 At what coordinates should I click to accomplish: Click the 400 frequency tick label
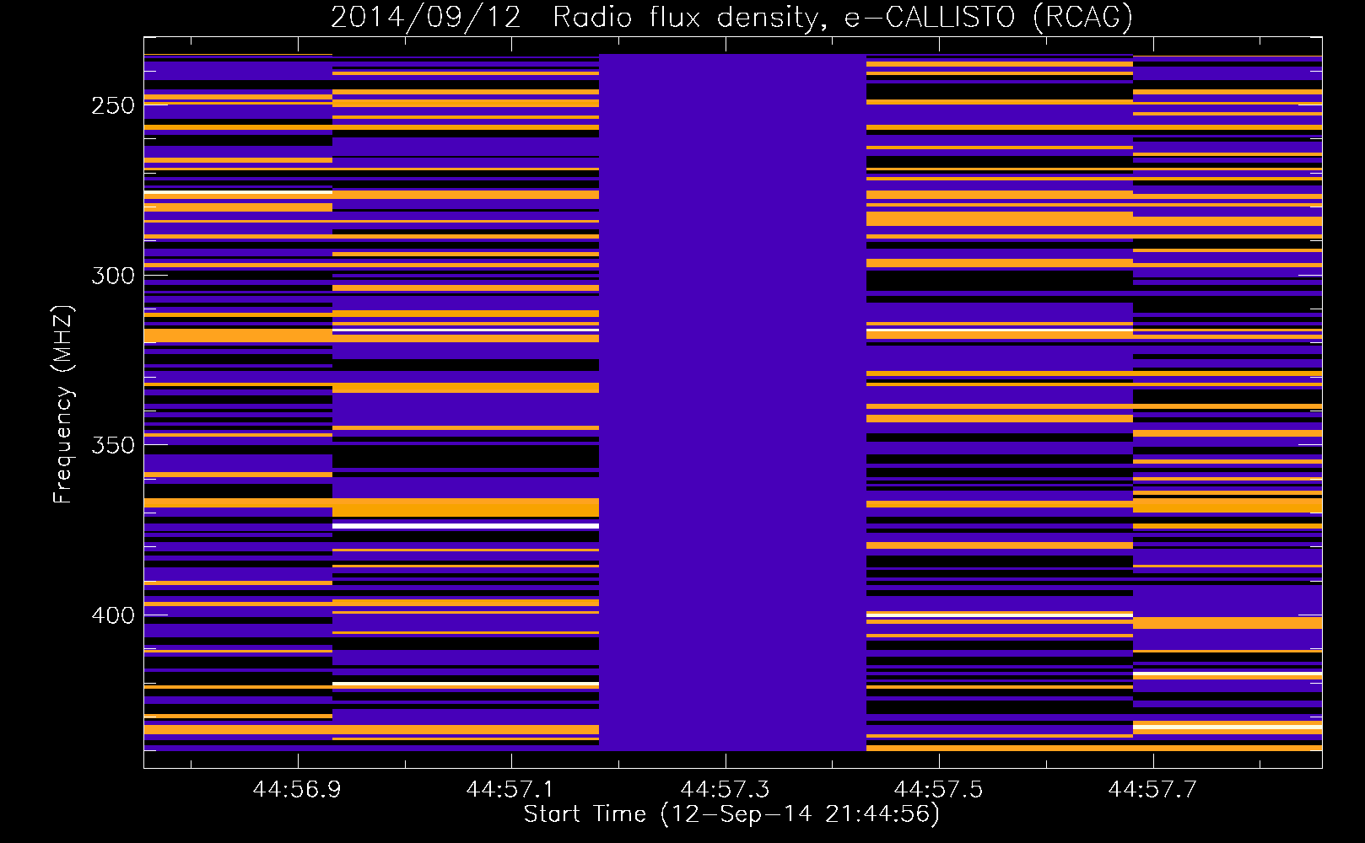coord(113,615)
